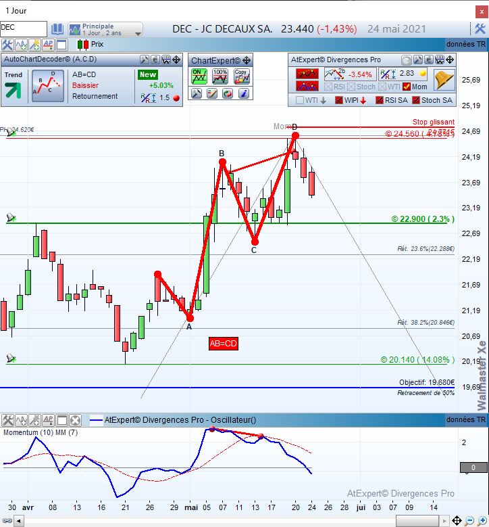The width and height of the screenshot is (489, 527).
Task: Click AutoChartDecoder euro icon
Action: coord(155,60)
